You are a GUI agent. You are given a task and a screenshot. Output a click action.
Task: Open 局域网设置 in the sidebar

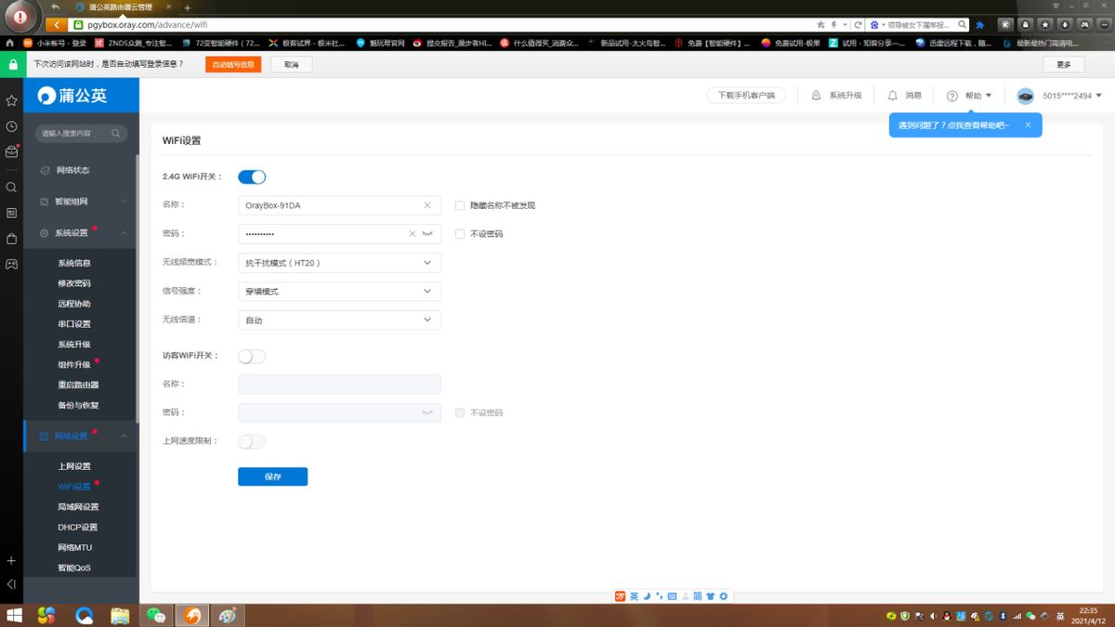point(78,507)
